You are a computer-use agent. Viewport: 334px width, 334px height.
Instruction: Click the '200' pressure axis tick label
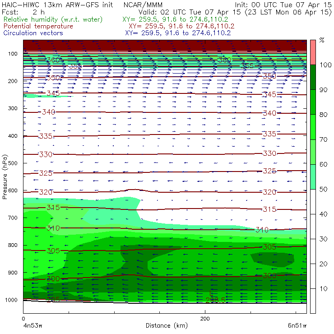tap(13, 81)
